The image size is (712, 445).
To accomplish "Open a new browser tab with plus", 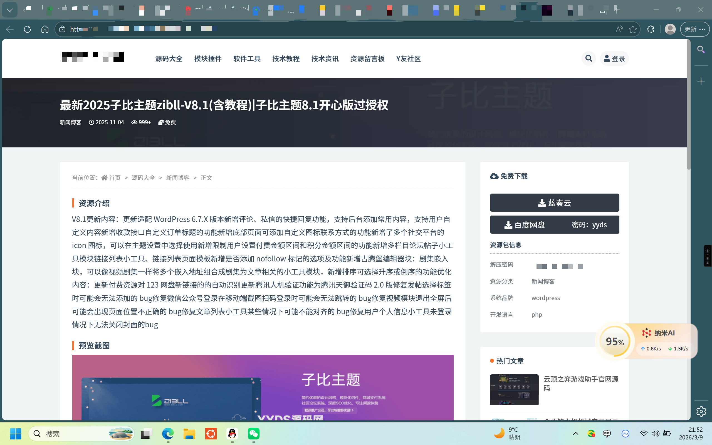I will pos(617,10).
